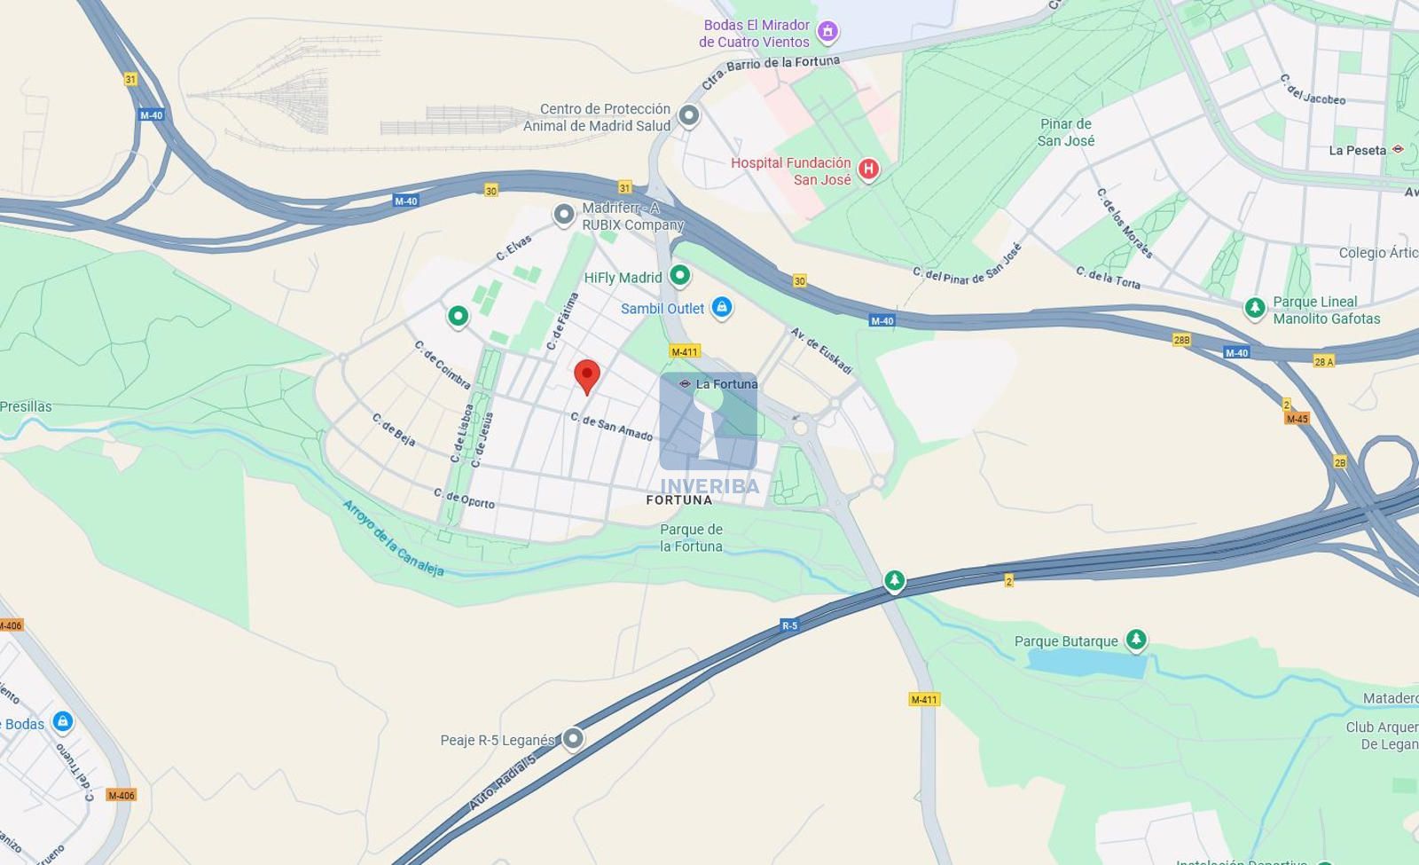Open Bodas El Mirador venue icon
Screen dimensions: 1419x865
tap(827, 32)
